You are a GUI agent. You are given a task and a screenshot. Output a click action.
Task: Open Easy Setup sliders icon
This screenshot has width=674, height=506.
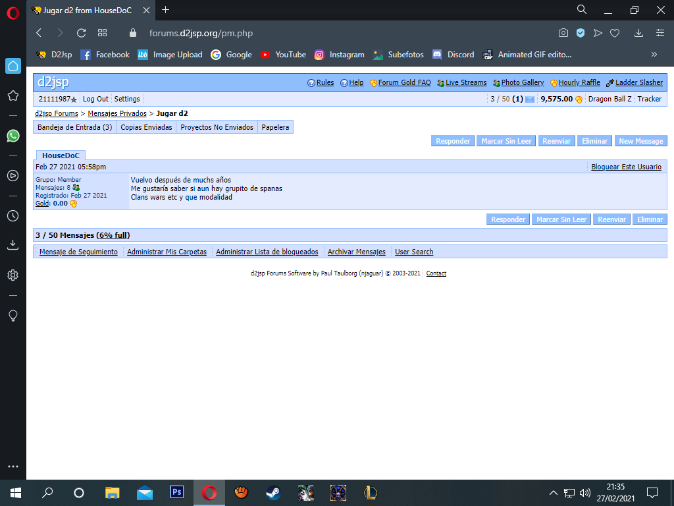(660, 33)
